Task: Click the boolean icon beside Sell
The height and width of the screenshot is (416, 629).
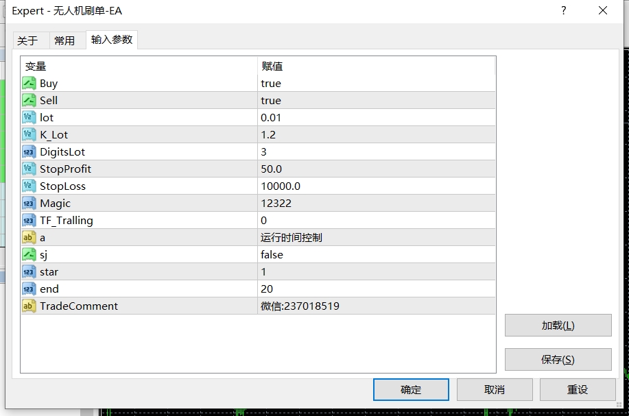Action: tap(29, 100)
